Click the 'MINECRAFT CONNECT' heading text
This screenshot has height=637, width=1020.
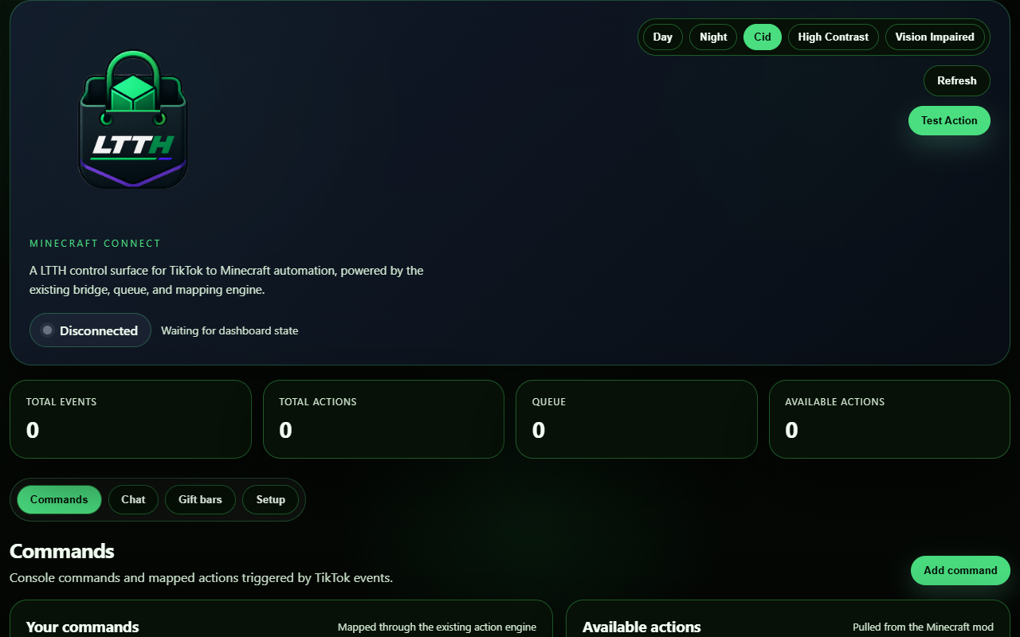point(95,244)
